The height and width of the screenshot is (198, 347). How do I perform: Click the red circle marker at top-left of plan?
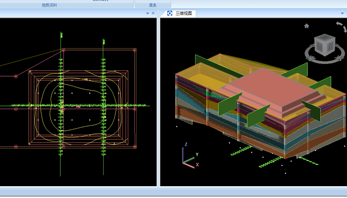click(x=63, y=50)
